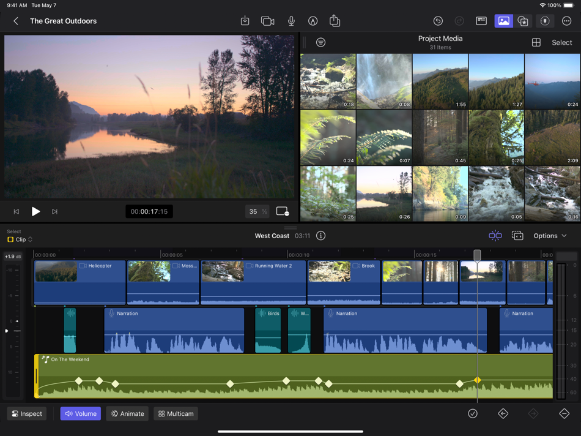The height and width of the screenshot is (436, 581).
Task: Open the Animate panel
Action: 127,413
